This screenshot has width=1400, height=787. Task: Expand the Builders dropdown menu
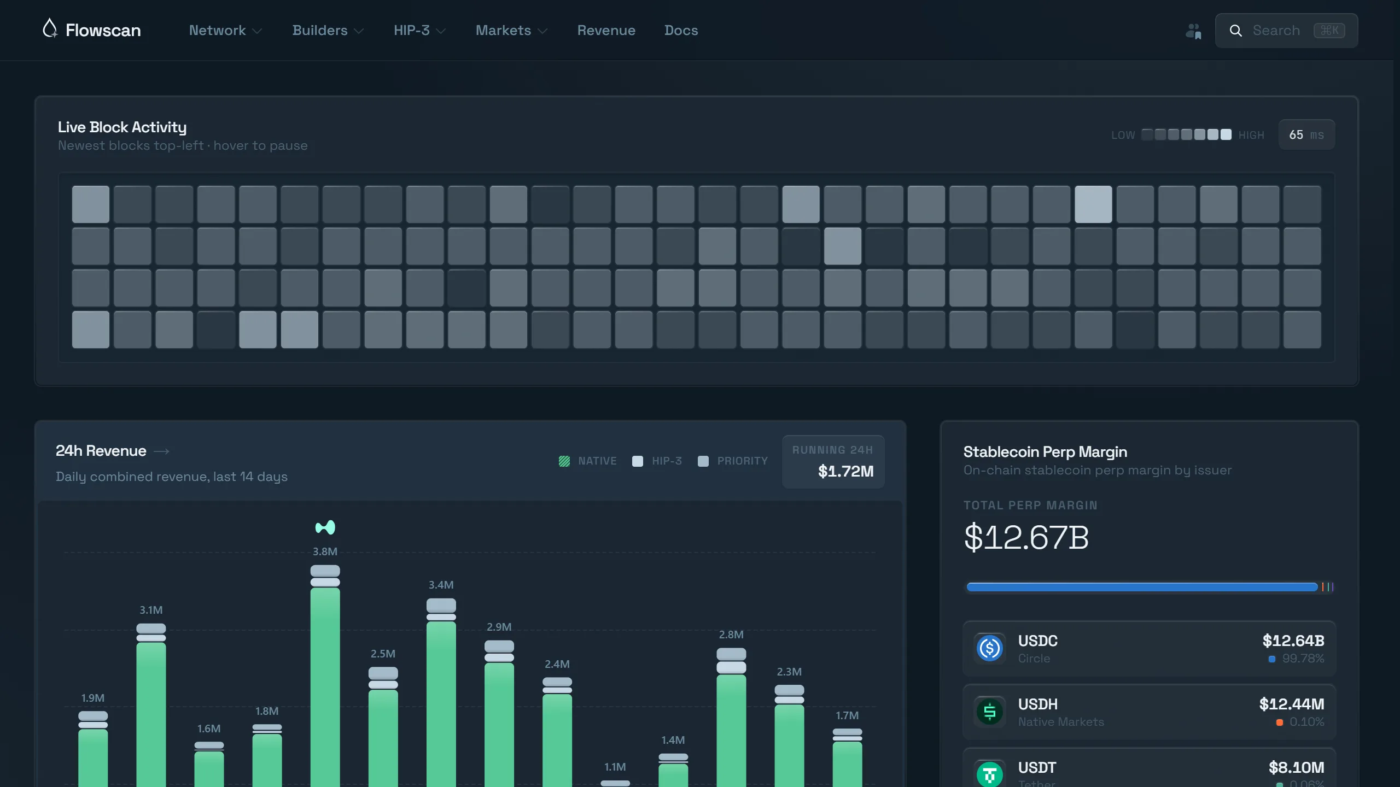[328, 31]
